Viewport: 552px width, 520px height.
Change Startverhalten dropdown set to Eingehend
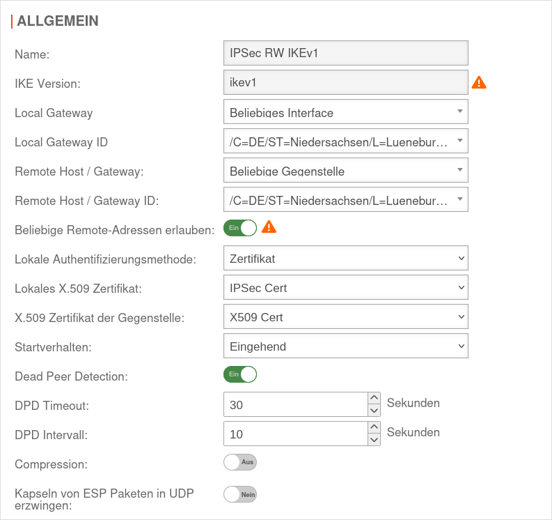click(345, 346)
